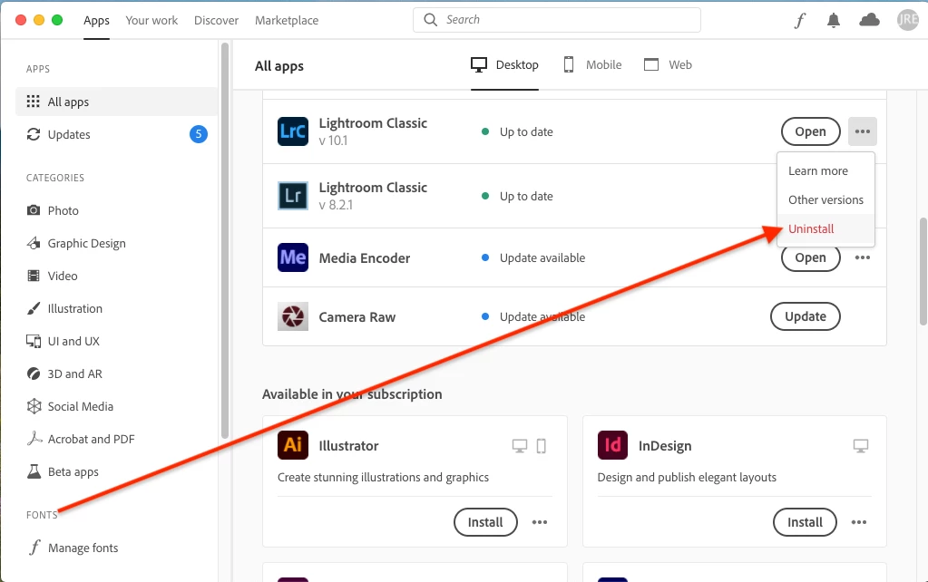Select Uninstall from the menu

pyautogui.click(x=825, y=228)
